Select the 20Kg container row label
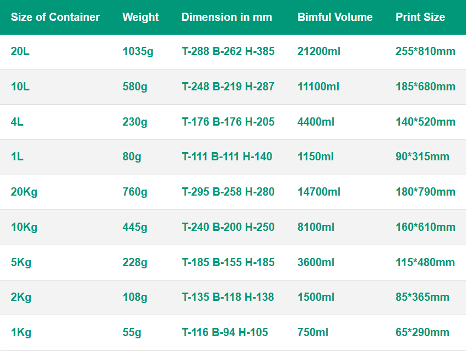This screenshot has width=466, height=351. (x=24, y=192)
